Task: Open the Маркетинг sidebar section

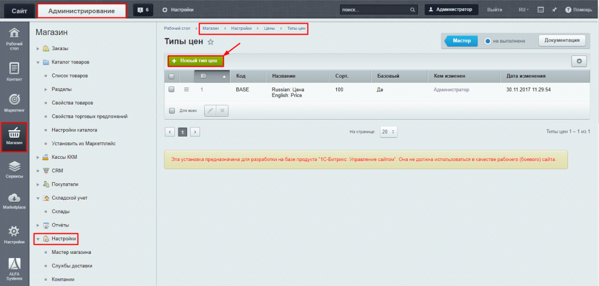Action: [14, 103]
